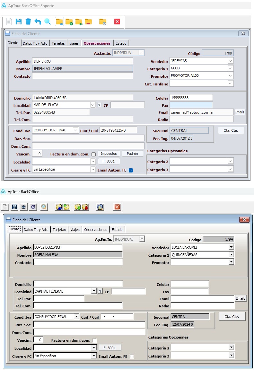254x370 pixels.
Task: Click Emails button in bottom window
Action: tap(241, 298)
